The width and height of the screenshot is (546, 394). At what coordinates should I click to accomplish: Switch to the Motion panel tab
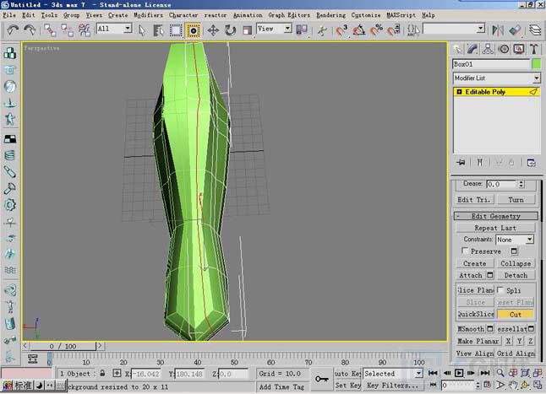(x=504, y=49)
